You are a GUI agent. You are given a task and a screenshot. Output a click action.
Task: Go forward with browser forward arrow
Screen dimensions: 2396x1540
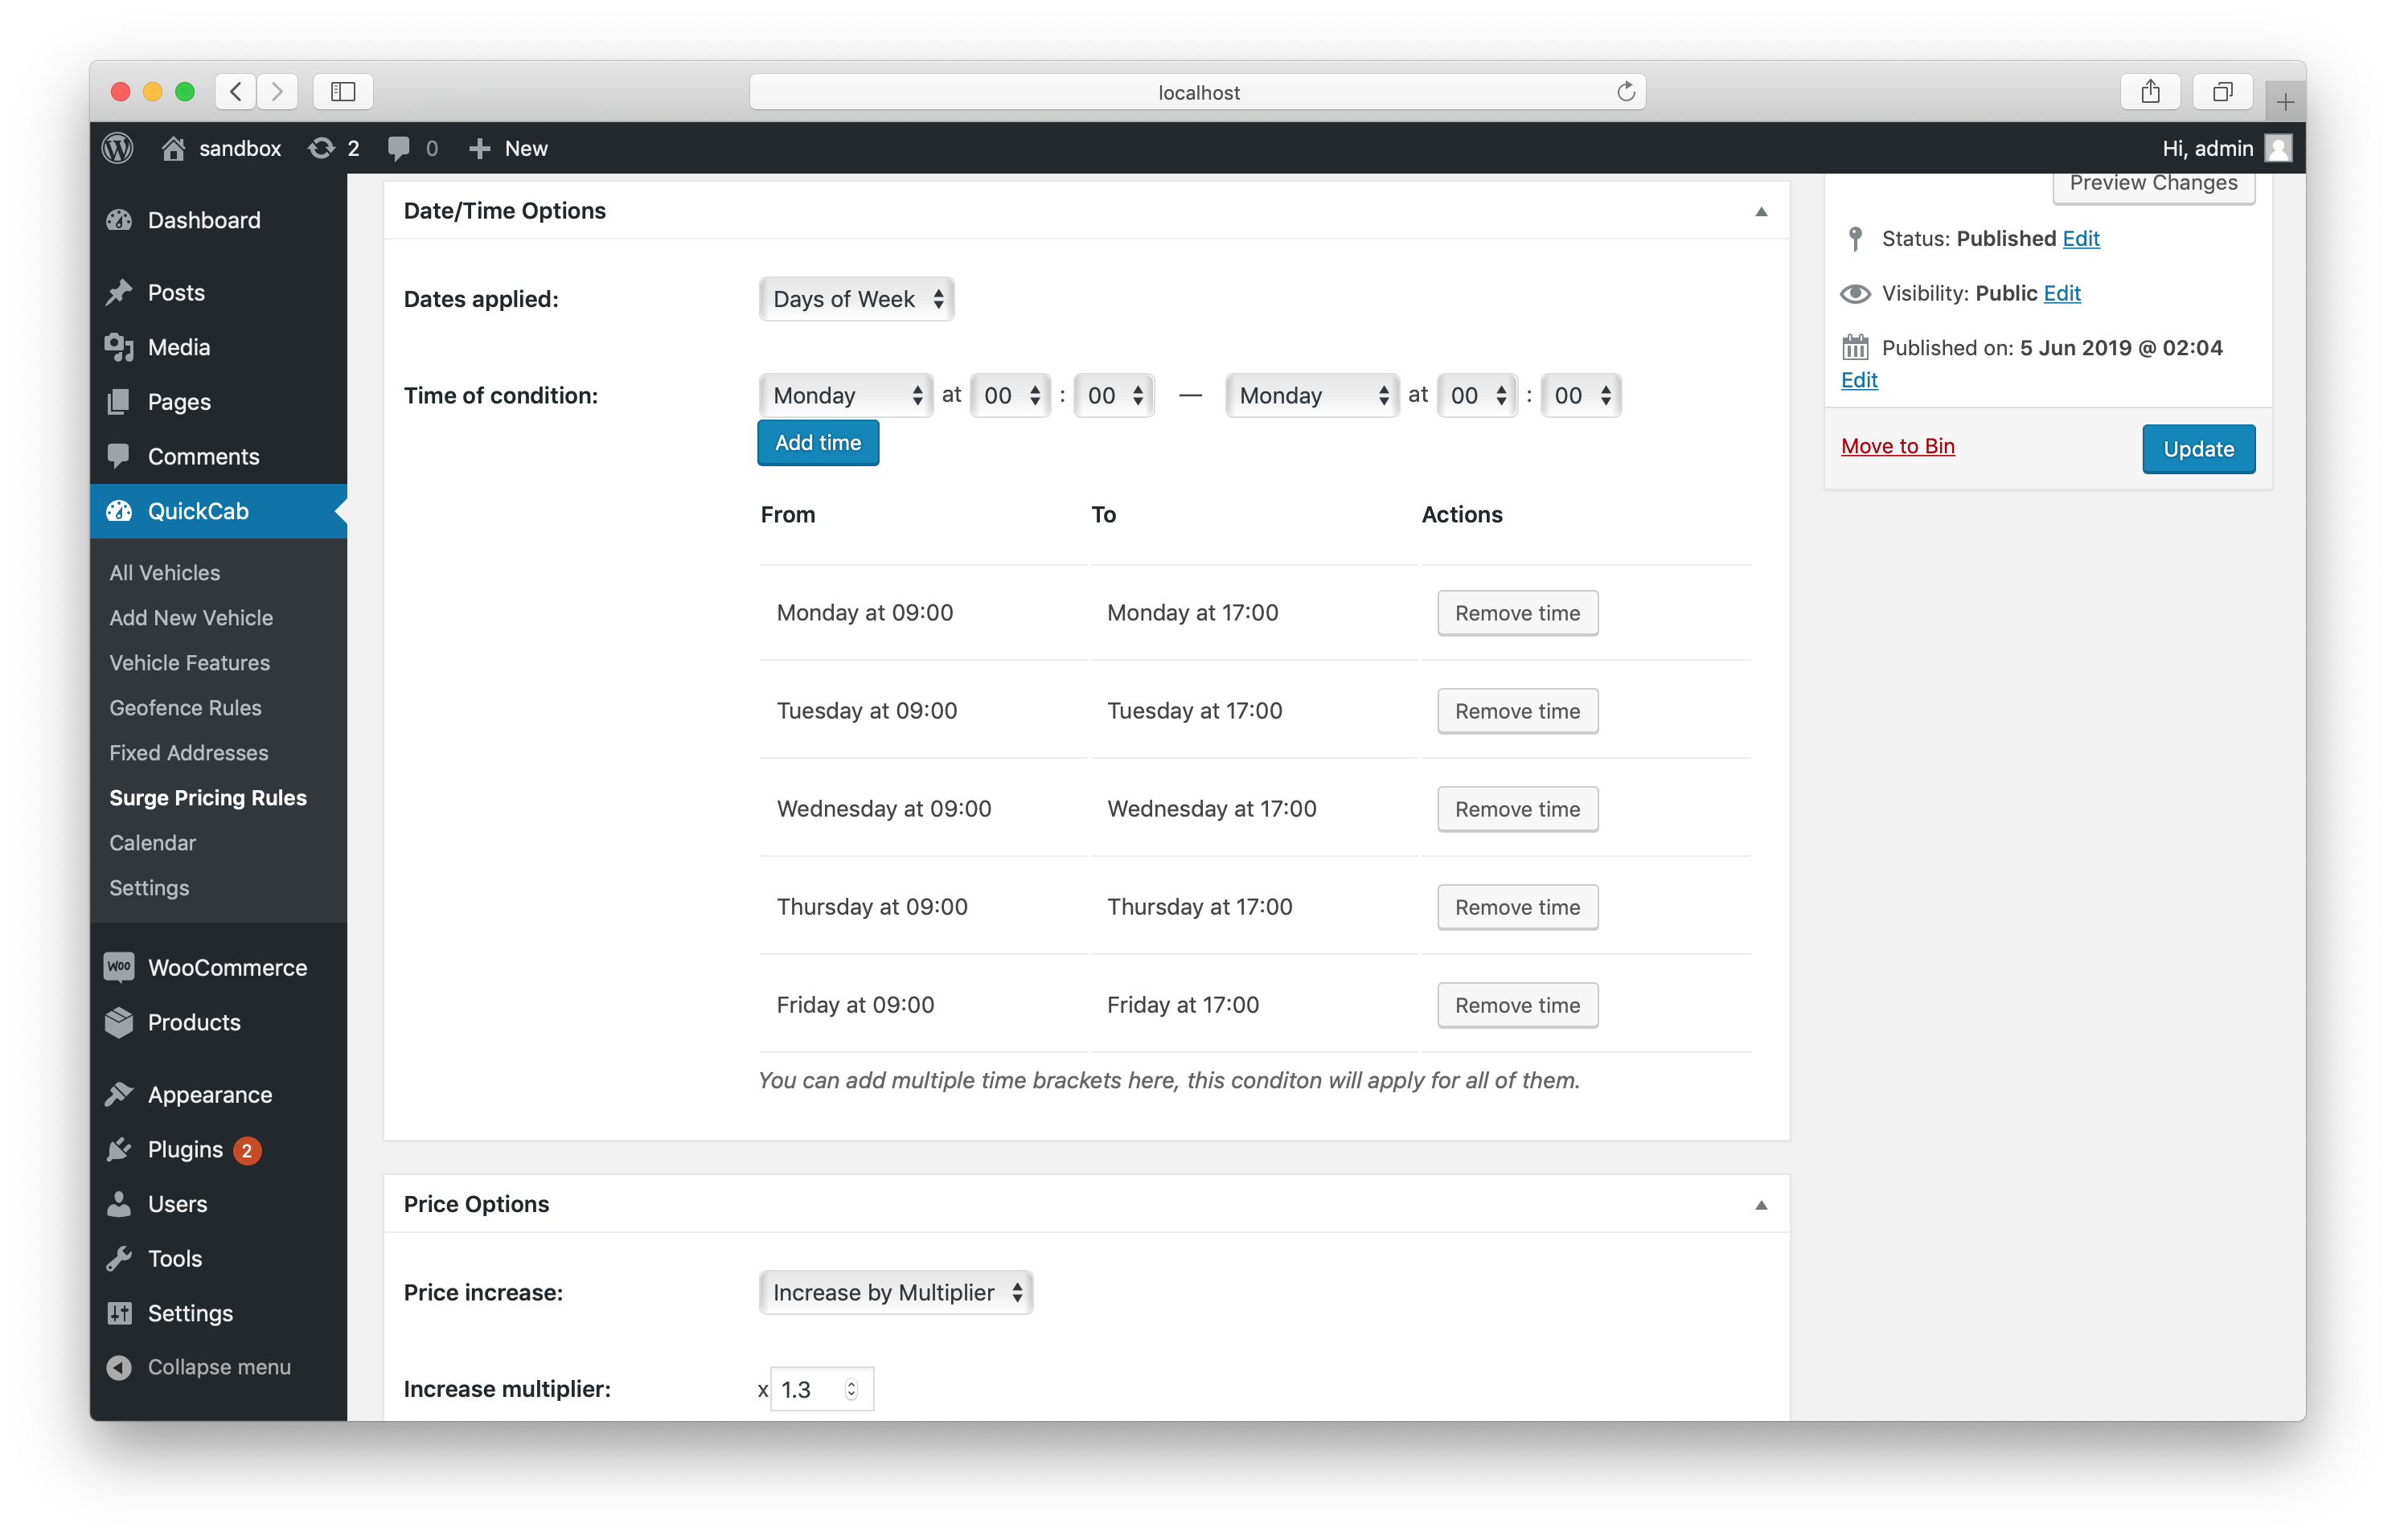[x=277, y=91]
